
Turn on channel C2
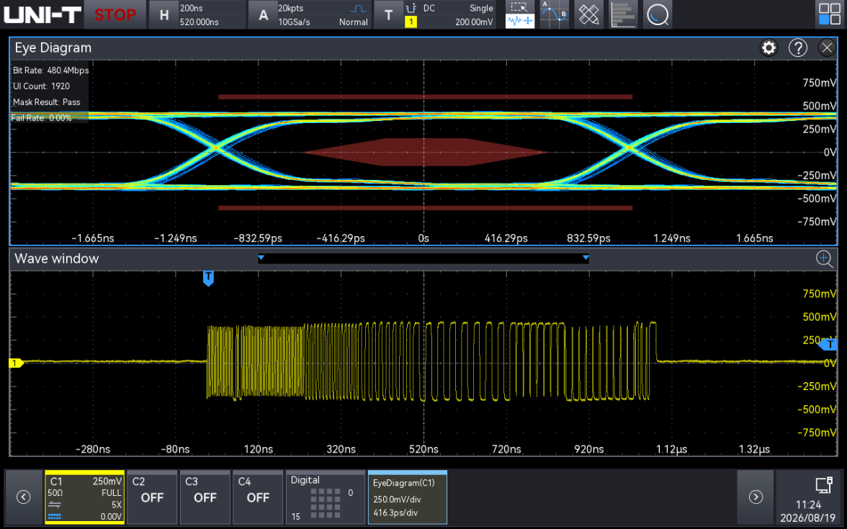152,497
